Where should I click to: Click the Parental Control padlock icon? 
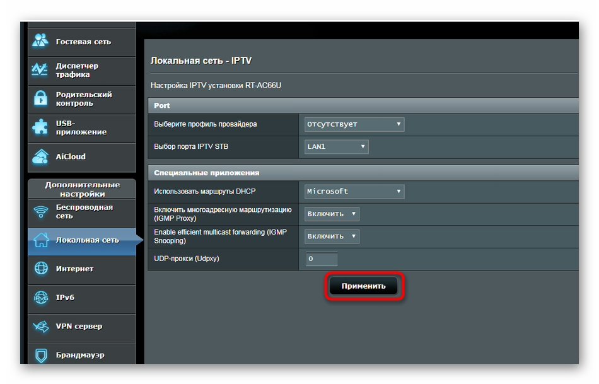40,99
